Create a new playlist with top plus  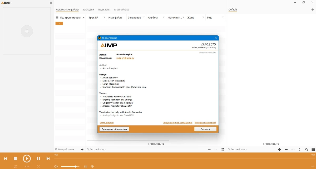click(313, 10)
